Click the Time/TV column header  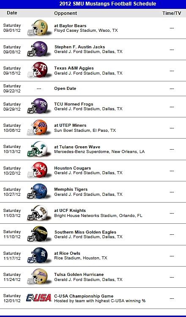[172, 13]
